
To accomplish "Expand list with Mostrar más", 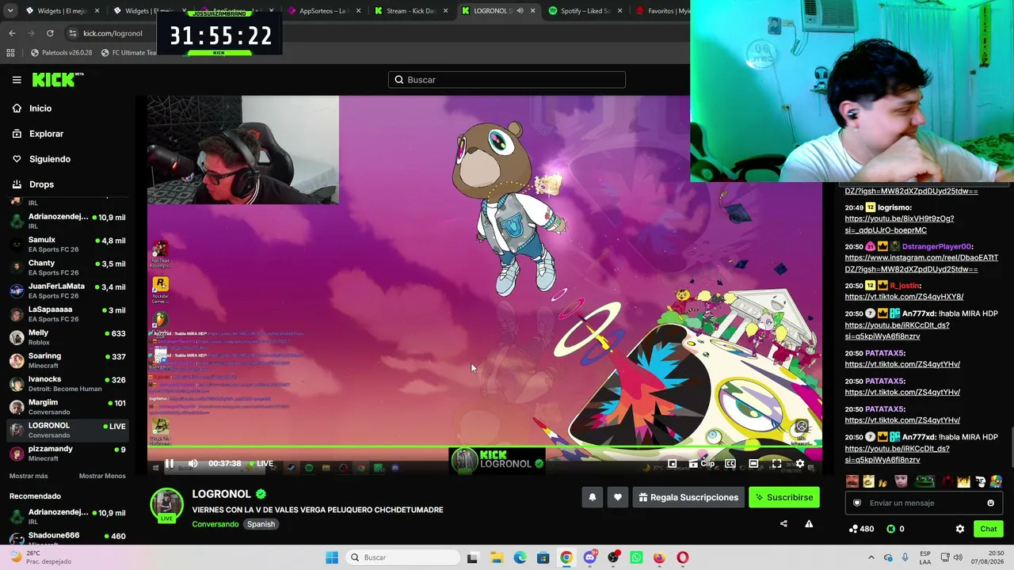I will pos(29,476).
